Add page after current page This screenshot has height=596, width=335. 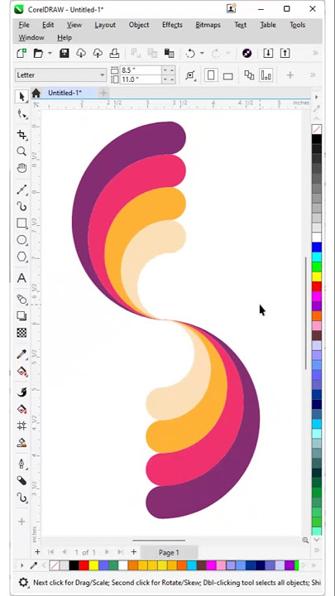tap(133, 552)
